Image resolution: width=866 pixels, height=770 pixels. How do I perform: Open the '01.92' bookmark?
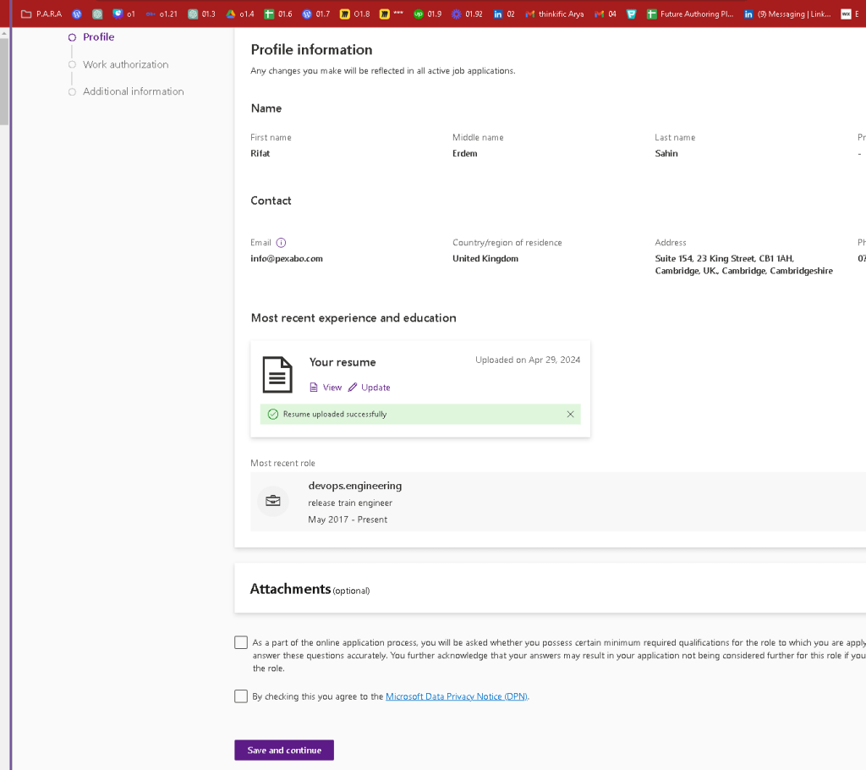(467, 14)
